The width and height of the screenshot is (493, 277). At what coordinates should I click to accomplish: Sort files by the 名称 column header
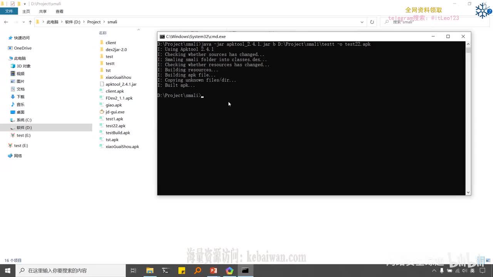tap(102, 33)
